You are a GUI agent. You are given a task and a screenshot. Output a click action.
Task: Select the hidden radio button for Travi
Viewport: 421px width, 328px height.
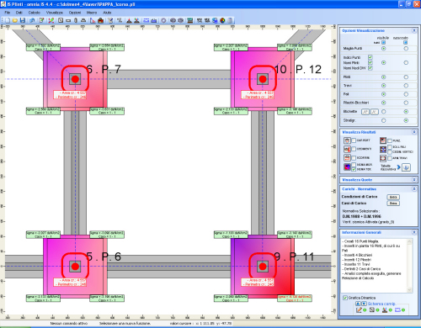pyautogui.click(x=406, y=86)
